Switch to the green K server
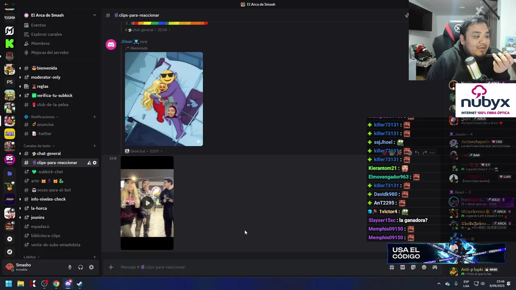516x290 pixels. pos(10,43)
